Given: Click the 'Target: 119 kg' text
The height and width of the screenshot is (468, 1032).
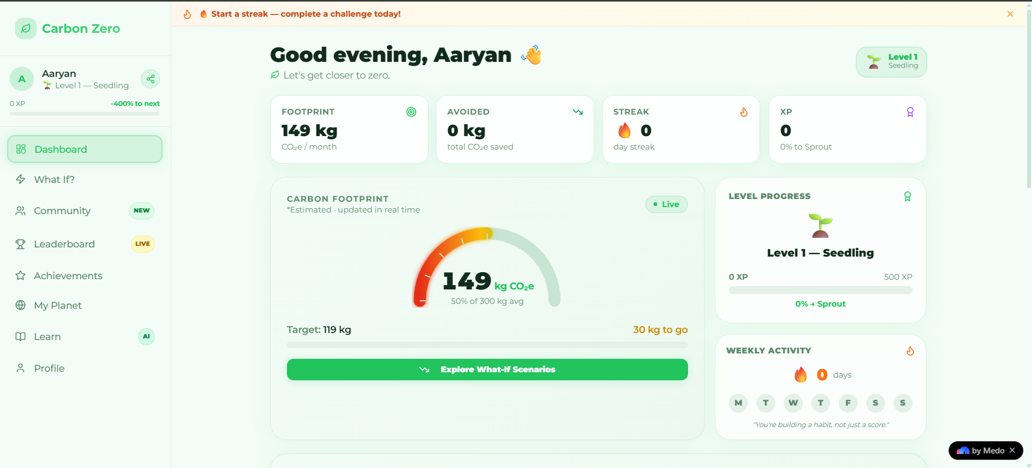Looking at the screenshot, I should pyautogui.click(x=319, y=330).
